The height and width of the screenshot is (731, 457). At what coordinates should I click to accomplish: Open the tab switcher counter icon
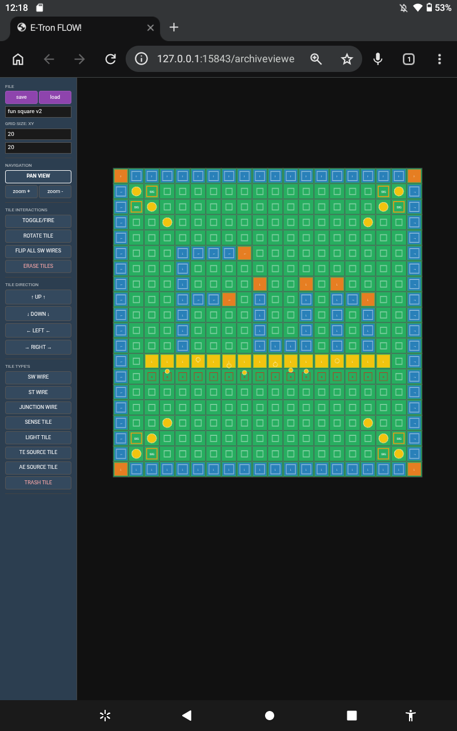[408, 59]
